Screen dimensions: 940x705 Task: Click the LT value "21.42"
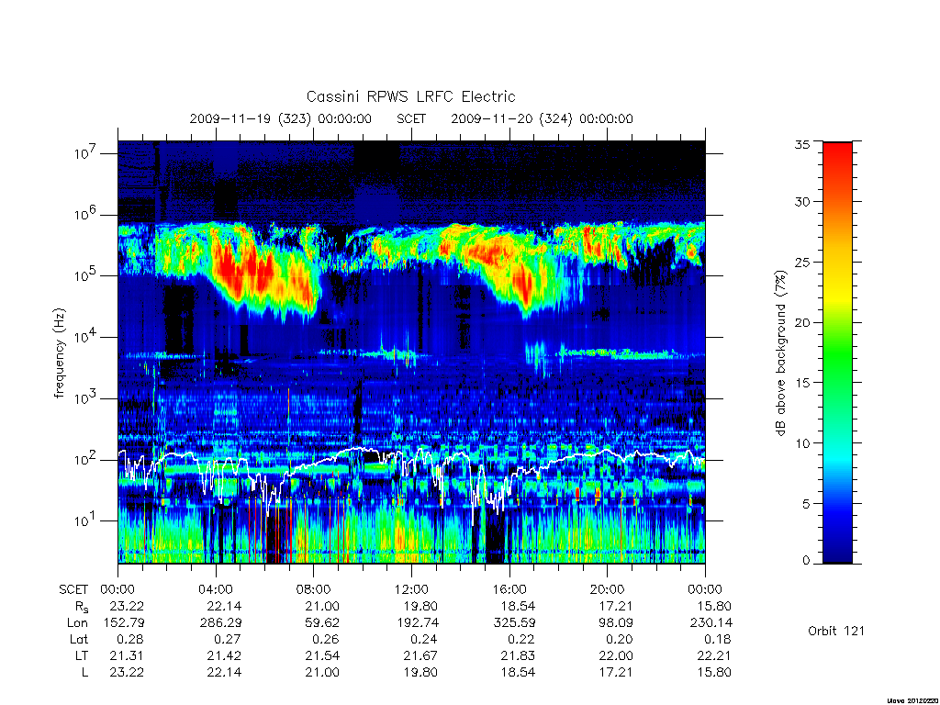[224, 655]
